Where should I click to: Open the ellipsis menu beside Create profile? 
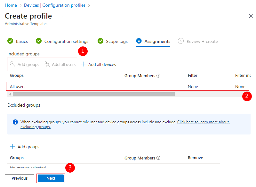[62, 16]
